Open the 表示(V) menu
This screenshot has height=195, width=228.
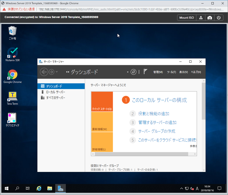pyautogui.click(x=183, y=72)
